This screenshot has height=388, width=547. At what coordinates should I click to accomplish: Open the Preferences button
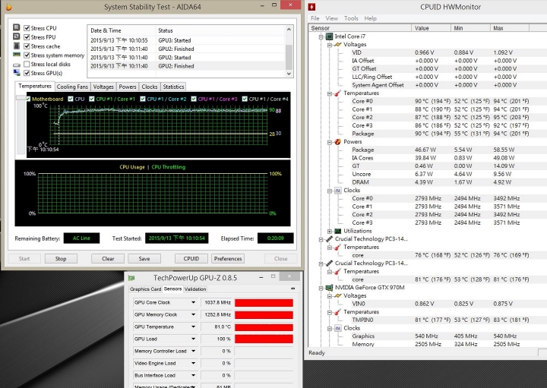[x=228, y=259]
